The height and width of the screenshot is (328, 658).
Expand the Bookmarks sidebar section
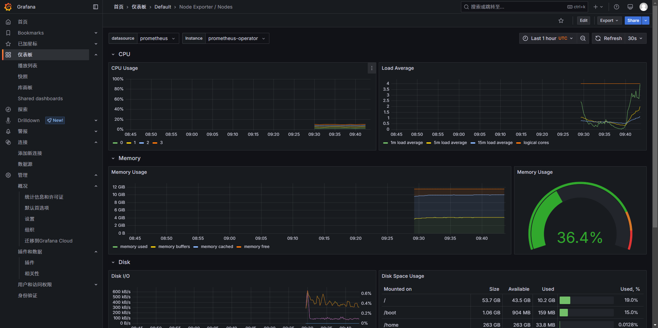(x=96, y=33)
